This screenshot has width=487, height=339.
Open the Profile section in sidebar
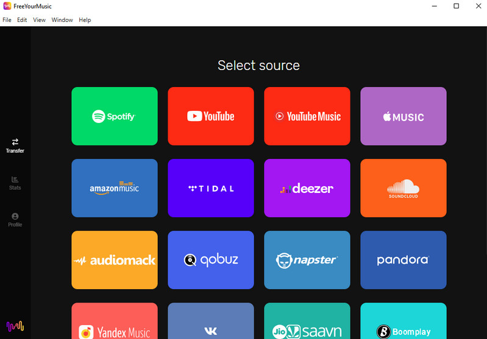click(x=15, y=220)
